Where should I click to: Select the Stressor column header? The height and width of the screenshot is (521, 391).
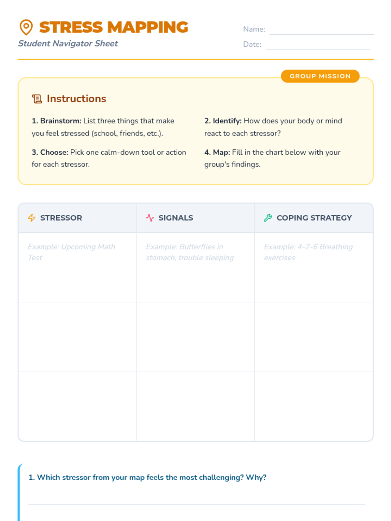[78, 218]
